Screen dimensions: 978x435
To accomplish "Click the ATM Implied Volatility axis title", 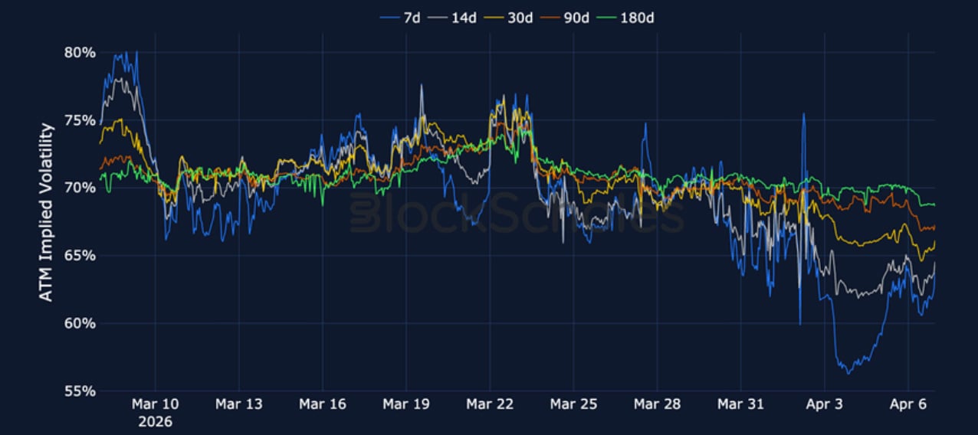I will coord(47,212).
